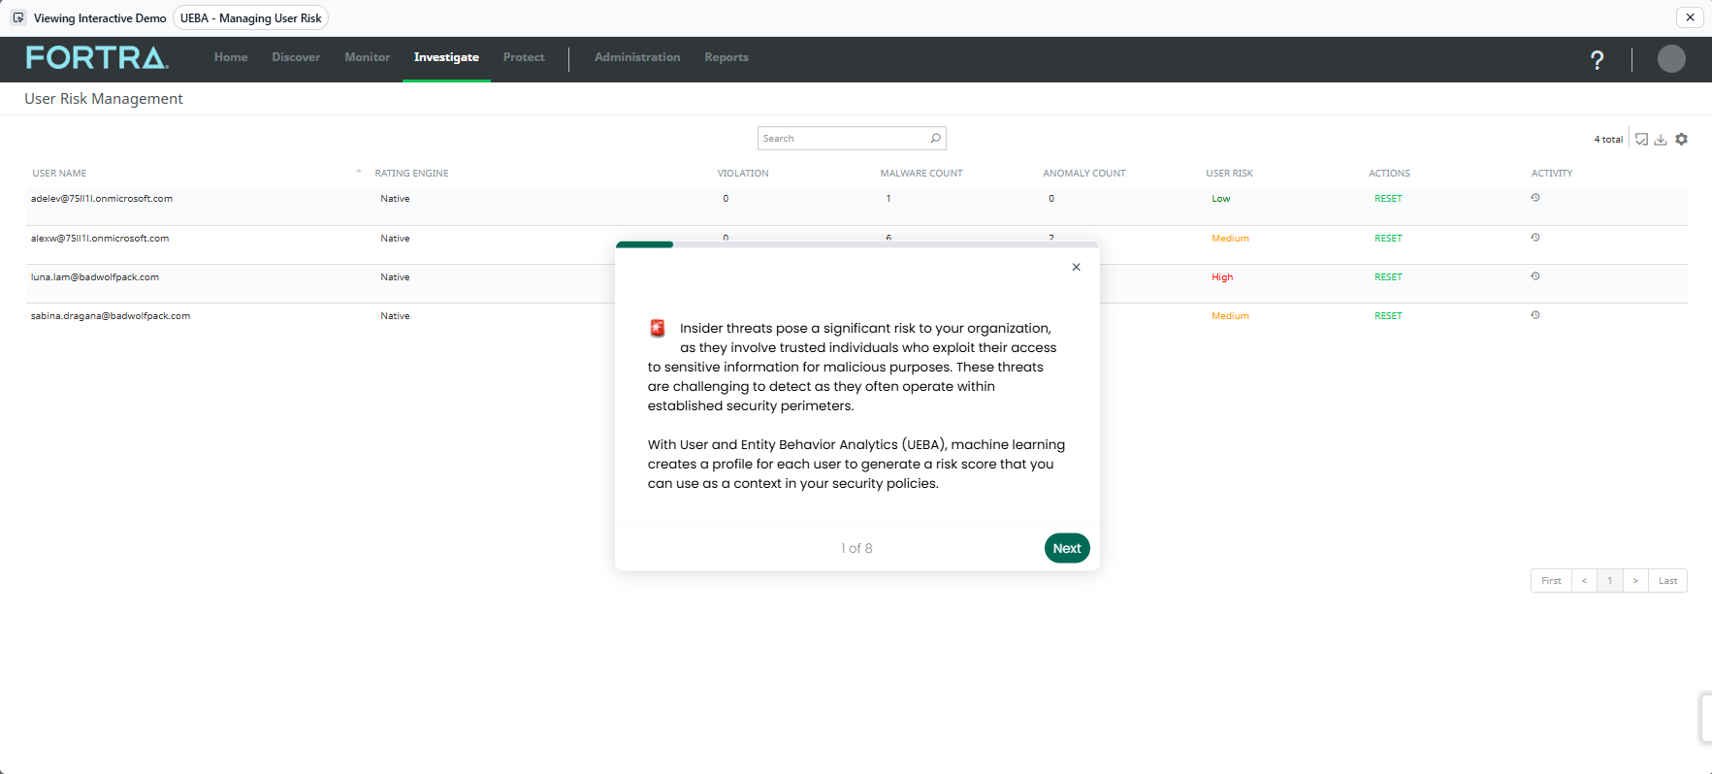Click the Medium risk value for alexw
The width and height of the screenshot is (1712, 774).
(x=1230, y=239)
